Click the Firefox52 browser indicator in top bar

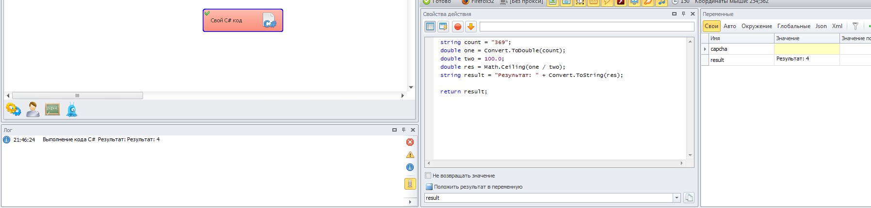[478, 2]
